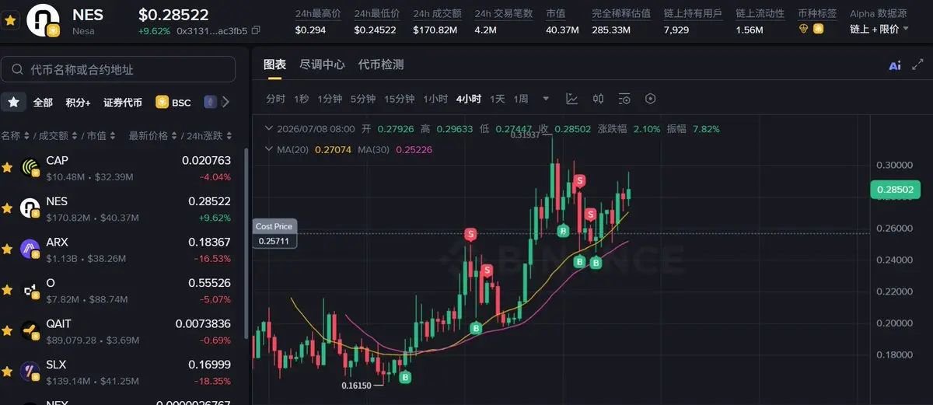Click the CAP token logo
Screen dimensions: 933x405
pos(30,168)
